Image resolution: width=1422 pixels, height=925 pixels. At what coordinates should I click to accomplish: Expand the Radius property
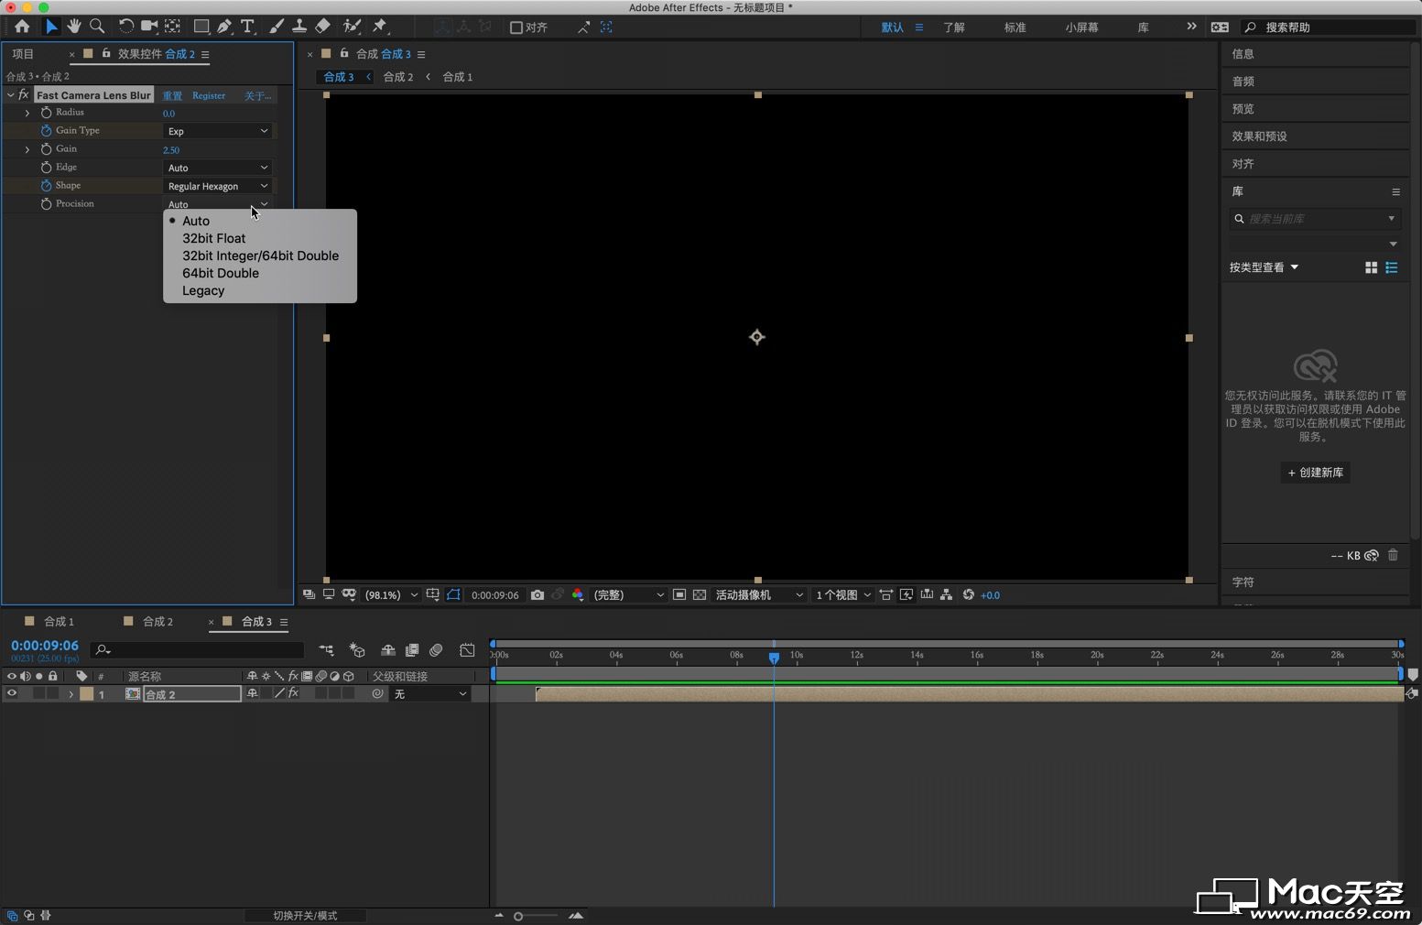click(x=27, y=113)
